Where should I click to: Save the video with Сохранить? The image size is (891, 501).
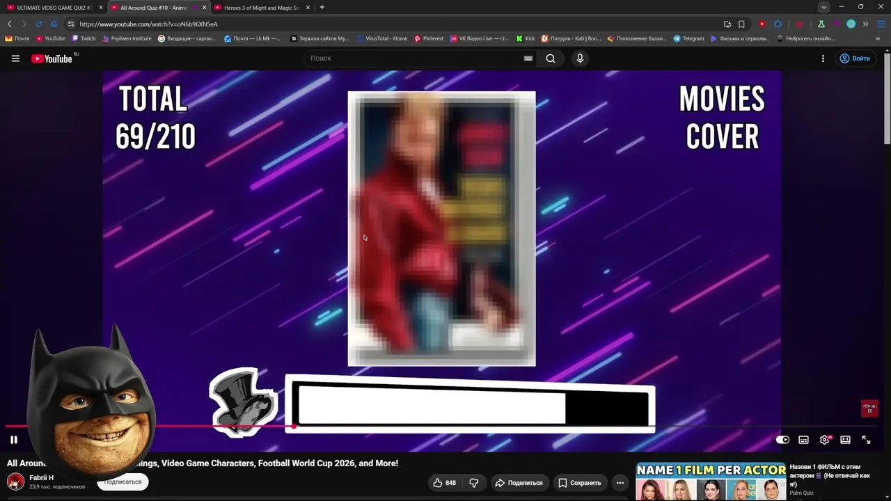pyautogui.click(x=579, y=483)
